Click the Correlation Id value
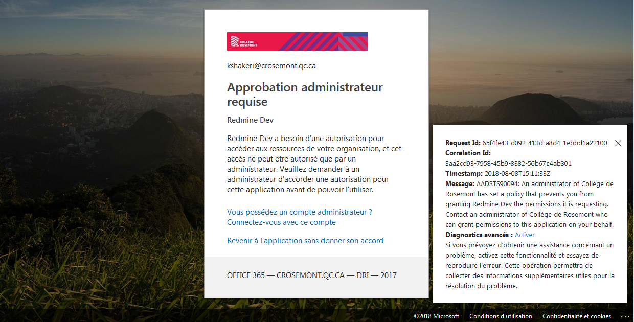The height and width of the screenshot is (322, 634). 508,164
